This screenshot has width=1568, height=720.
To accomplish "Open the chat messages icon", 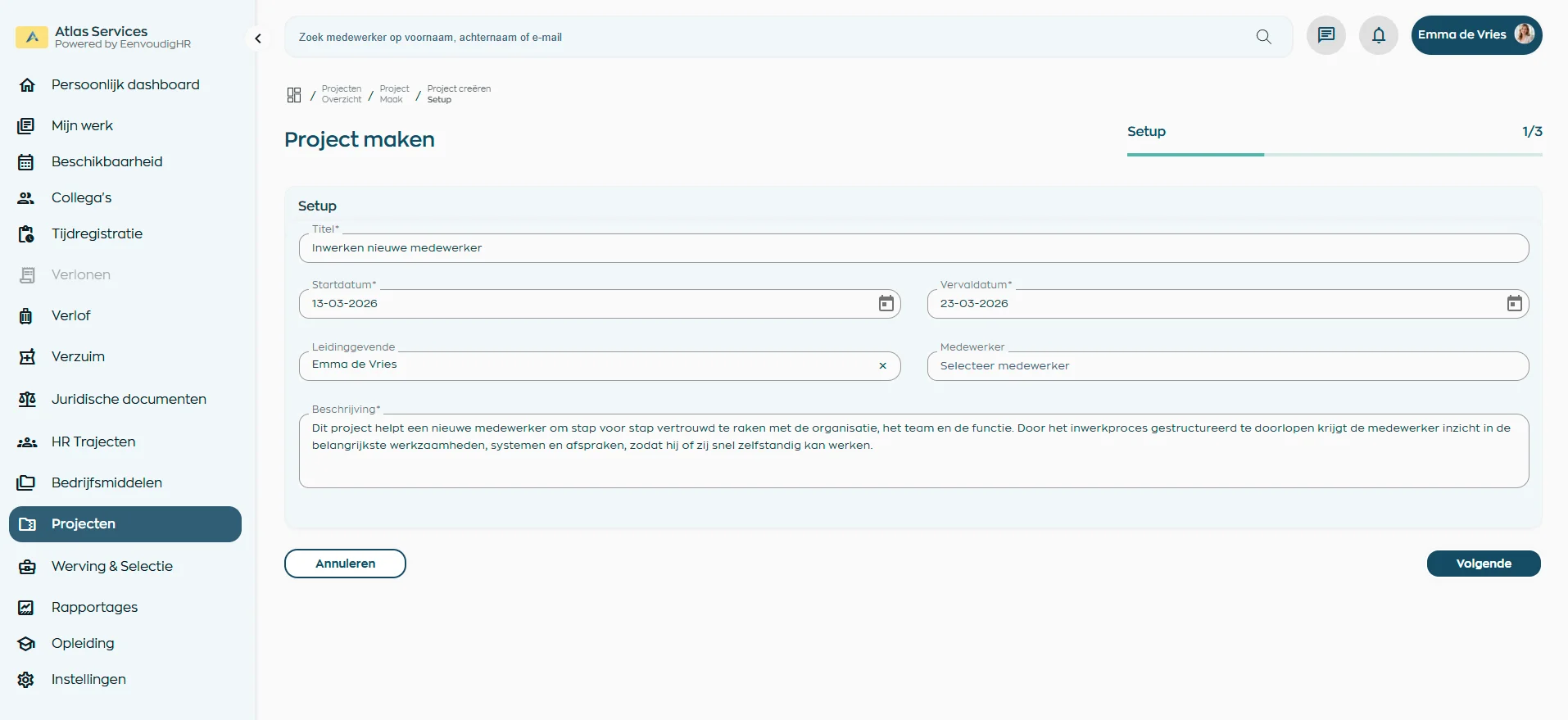I will coord(1326,35).
